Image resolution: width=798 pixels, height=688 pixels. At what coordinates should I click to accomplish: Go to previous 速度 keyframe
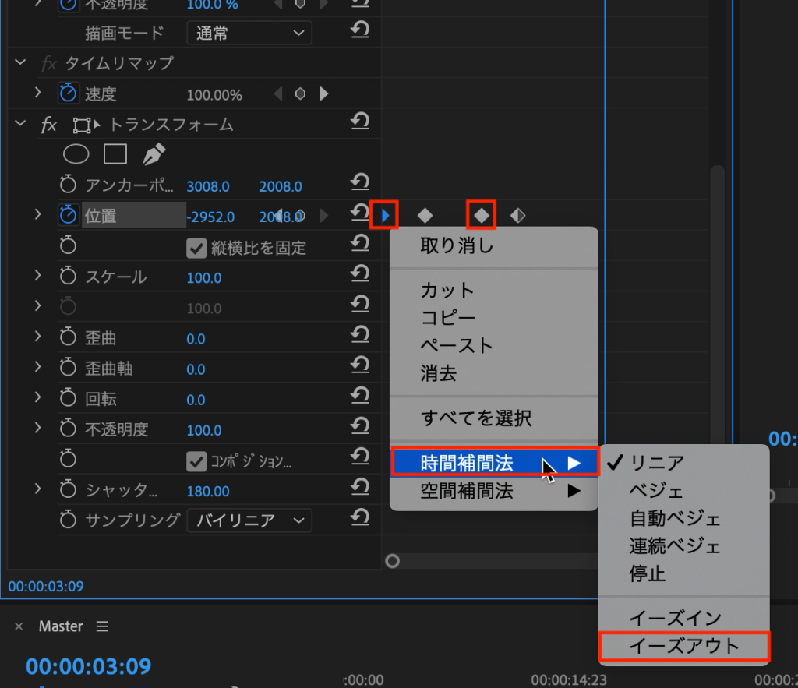(x=278, y=93)
